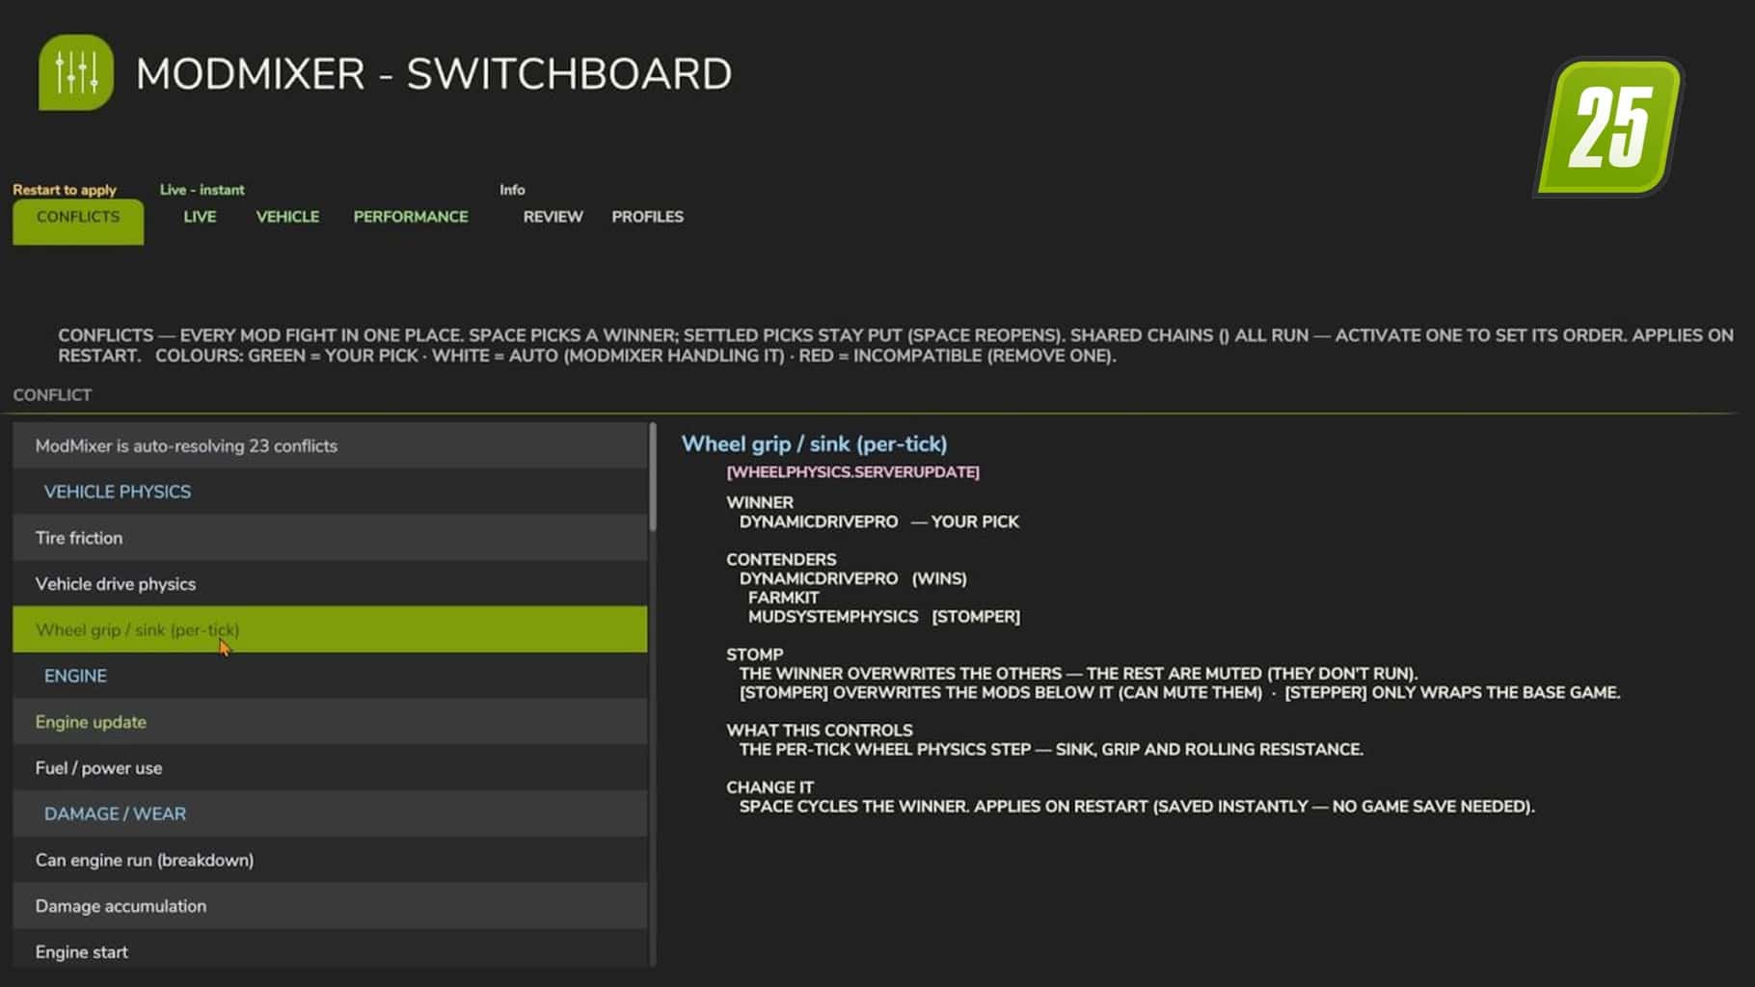Click the Info group label
The height and width of the screenshot is (987, 1755).
[512, 190]
